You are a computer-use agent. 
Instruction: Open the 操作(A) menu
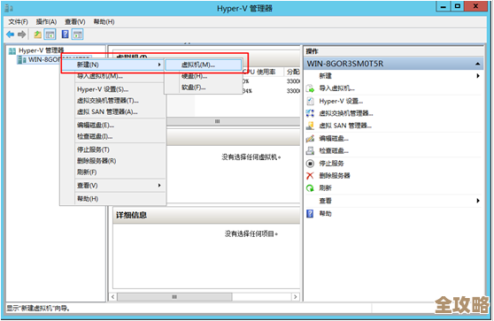tap(46, 22)
